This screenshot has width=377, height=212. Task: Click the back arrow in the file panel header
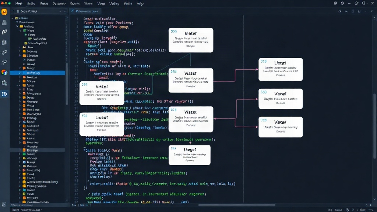pos(14,11)
